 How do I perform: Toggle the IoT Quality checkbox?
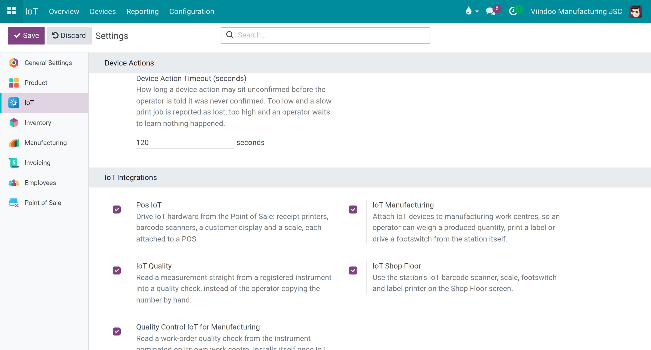tap(116, 270)
